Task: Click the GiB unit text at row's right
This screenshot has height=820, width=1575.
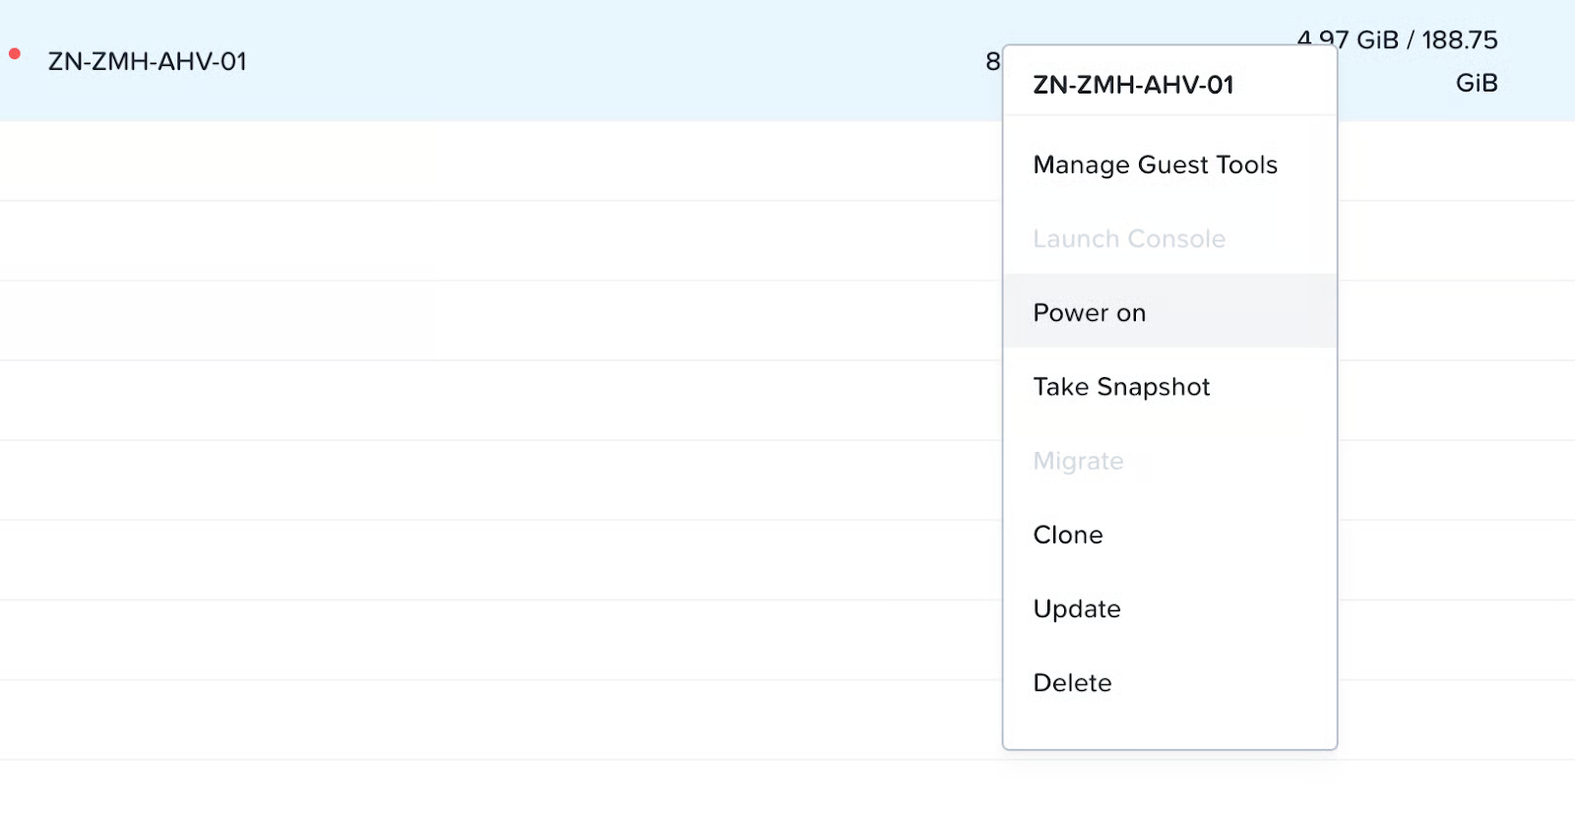Action: (x=1477, y=83)
